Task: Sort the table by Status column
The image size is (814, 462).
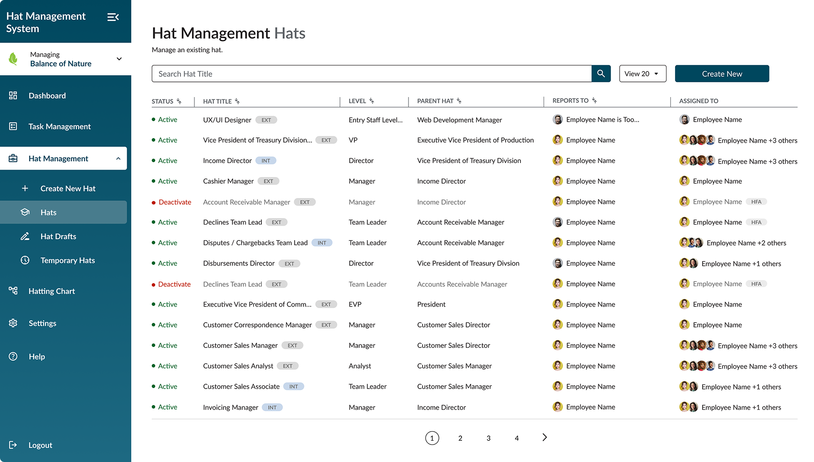Action: (x=179, y=101)
